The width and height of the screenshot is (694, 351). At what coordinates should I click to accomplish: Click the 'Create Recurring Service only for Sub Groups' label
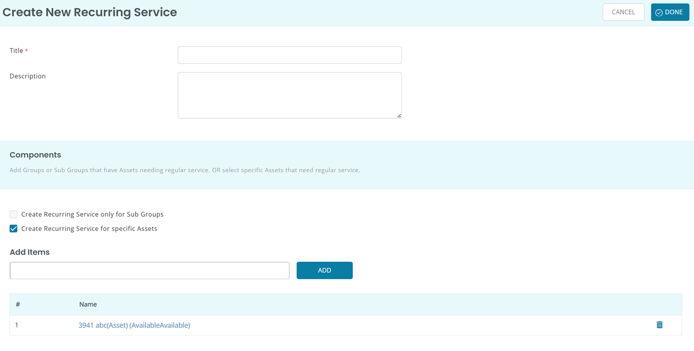pos(92,214)
